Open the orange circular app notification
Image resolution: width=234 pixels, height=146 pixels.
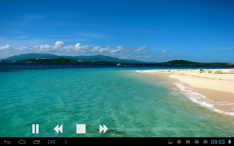(x=179, y=142)
